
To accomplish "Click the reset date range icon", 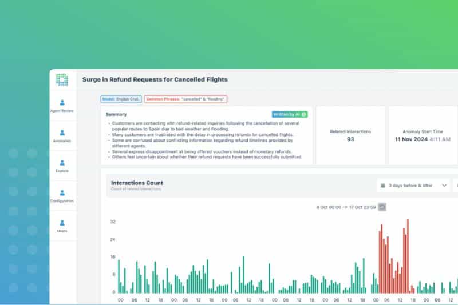I will [x=382, y=207].
